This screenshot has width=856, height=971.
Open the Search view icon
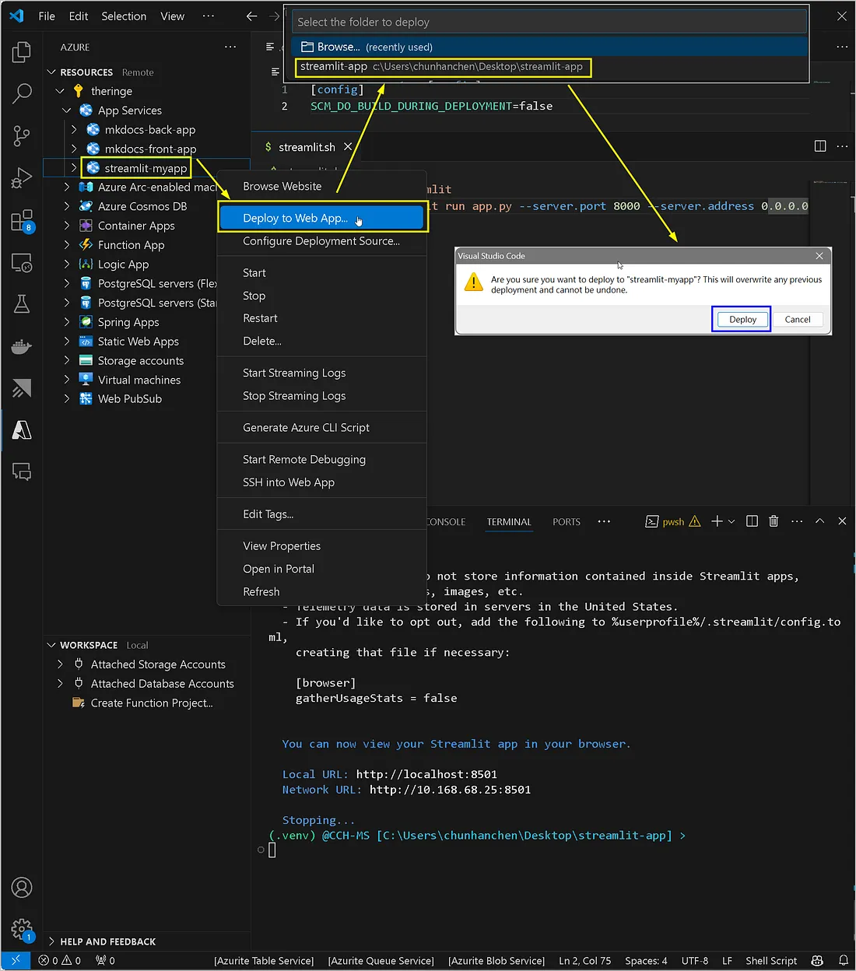[22, 93]
